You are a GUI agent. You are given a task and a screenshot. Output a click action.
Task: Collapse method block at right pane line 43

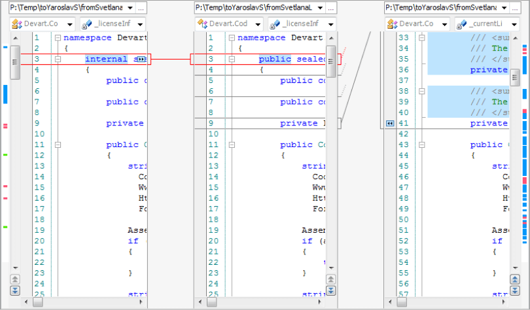point(422,145)
